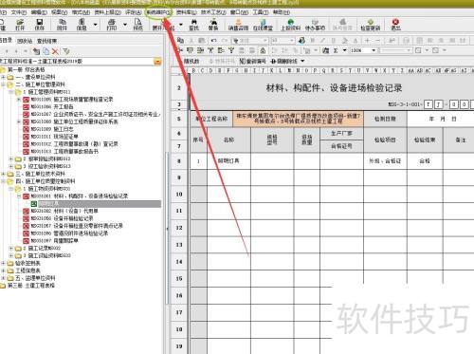This screenshot has height=354, width=474.
Task: Open the orange template selector dropdown arrow
Action: pos(157,62)
